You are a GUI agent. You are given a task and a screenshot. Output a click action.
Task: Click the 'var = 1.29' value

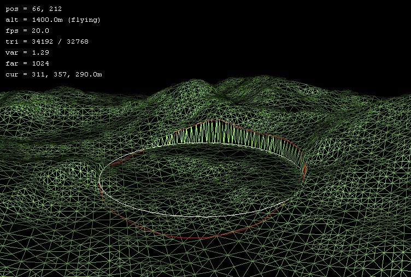[x=27, y=52]
